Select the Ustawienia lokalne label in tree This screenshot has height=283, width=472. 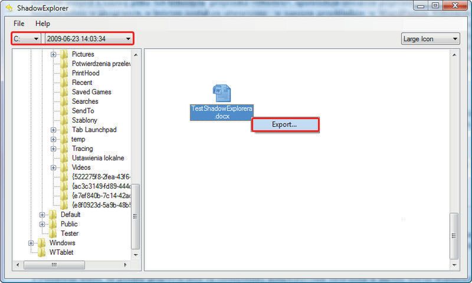[98, 158]
